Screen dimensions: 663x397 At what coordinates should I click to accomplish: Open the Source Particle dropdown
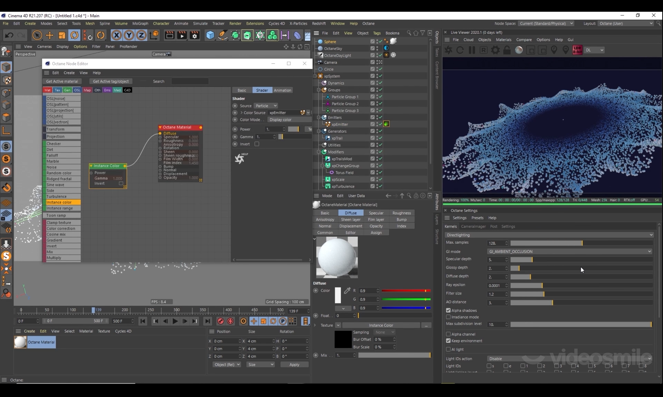(266, 106)
